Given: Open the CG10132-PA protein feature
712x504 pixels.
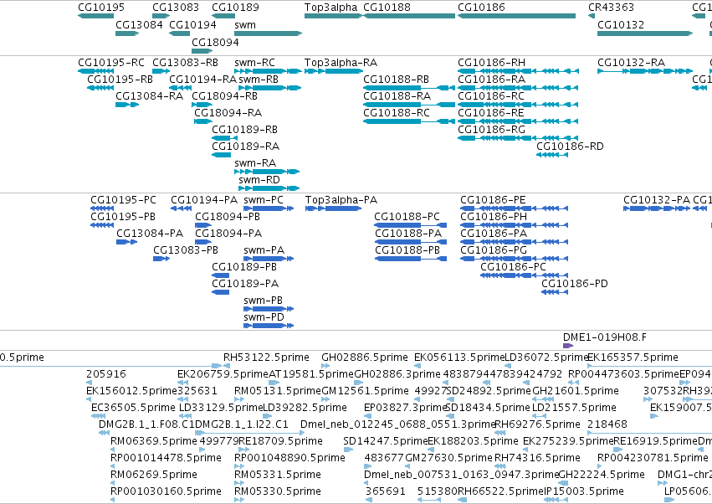Looking at the screenshot, I should pyautogui.click(x=657, y=208).
